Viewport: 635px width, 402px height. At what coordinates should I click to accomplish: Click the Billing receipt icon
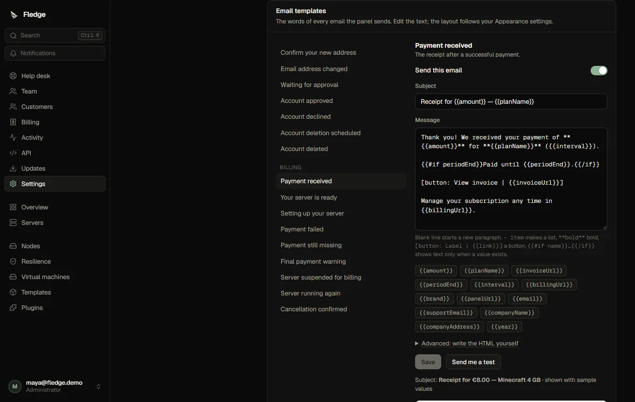(13, 122)
